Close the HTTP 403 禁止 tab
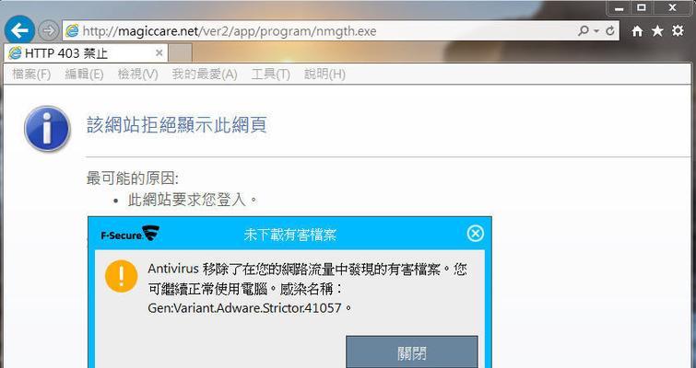 (x=159, y=53)
